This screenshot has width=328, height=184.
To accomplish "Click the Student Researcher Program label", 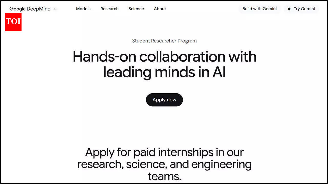I will point(164,41).
